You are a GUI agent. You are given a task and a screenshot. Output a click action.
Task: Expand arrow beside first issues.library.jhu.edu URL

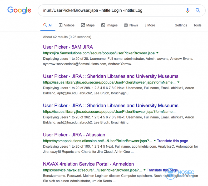coord(179,82)
